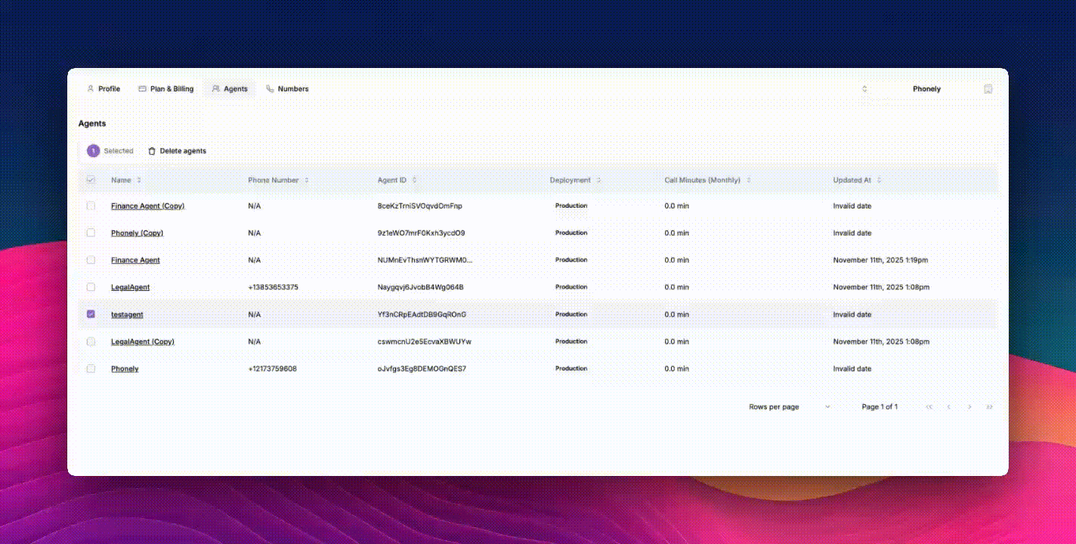
Task: Open the Finance Agent (Copy) link
Action: click(147, 206)
